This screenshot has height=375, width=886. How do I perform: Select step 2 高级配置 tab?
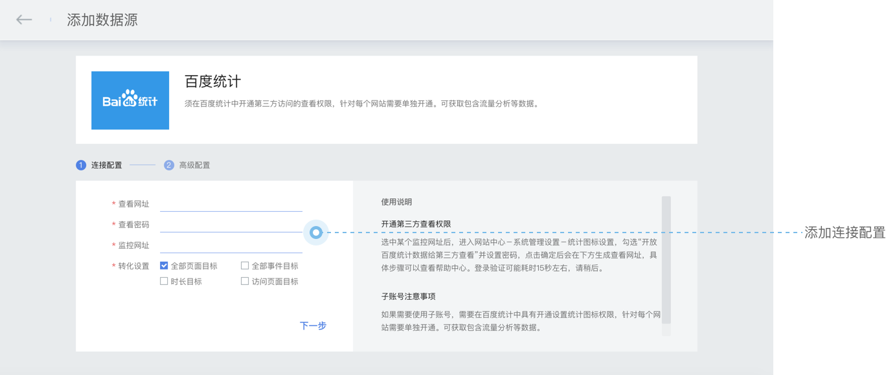(187, 165)
